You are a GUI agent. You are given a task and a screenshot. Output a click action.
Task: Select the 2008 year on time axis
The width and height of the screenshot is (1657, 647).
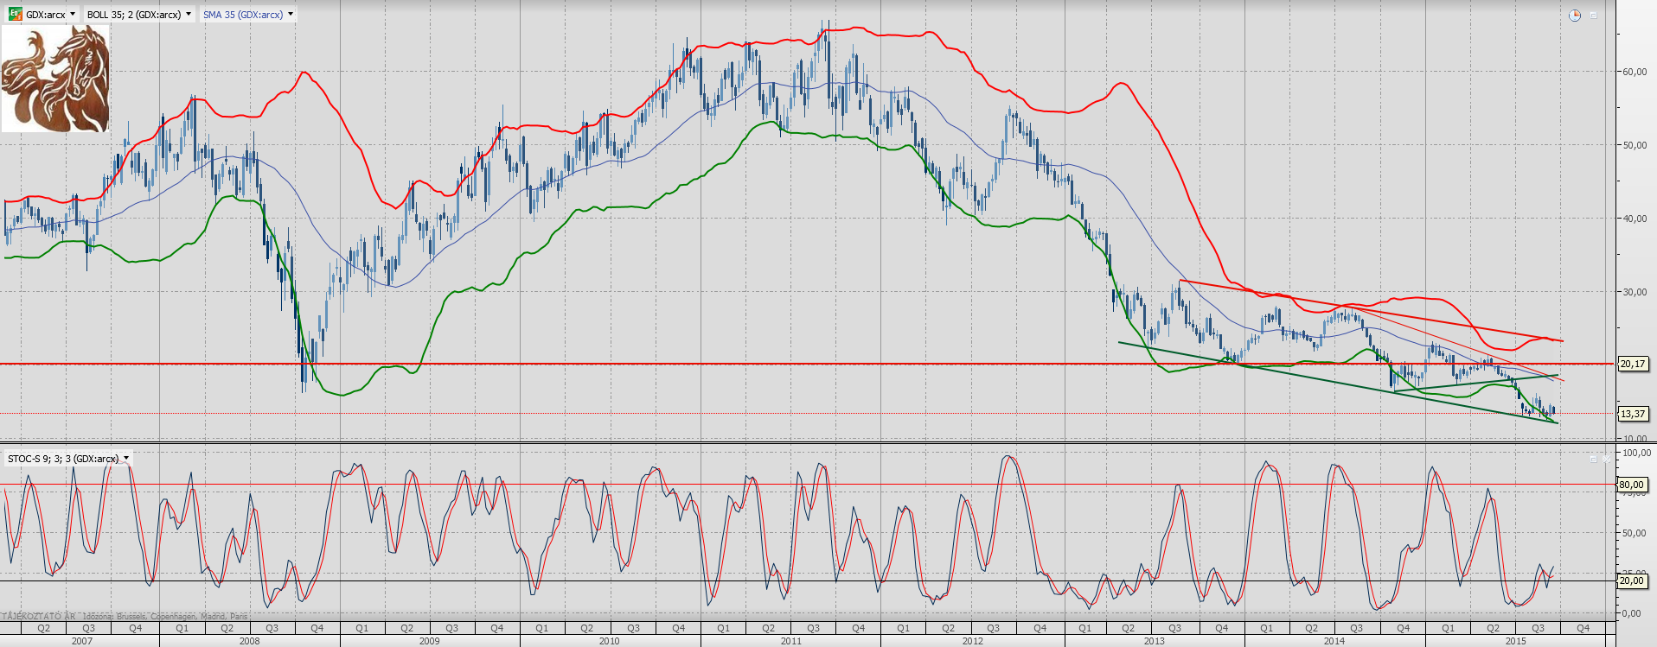[249, 641]
